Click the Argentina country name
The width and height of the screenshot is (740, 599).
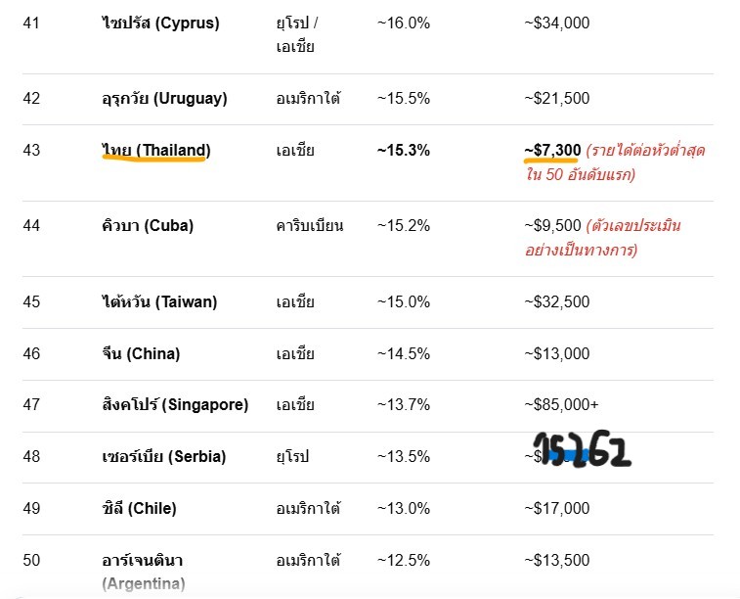point(144,572)
